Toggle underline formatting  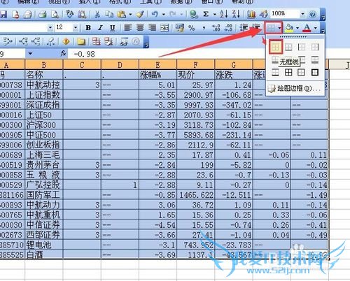point(113,28)
